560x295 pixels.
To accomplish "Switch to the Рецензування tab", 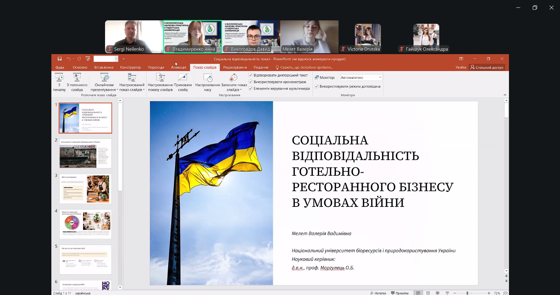I will click(235, 67).
